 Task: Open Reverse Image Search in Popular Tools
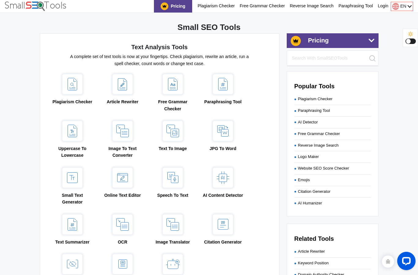tap(318, 145)
